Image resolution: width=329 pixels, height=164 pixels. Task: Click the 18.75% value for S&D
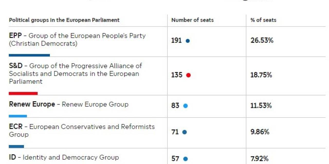261,75
